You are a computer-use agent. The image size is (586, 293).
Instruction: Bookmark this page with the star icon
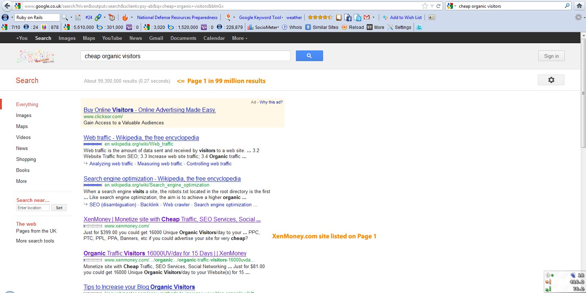tap(425, 6)
